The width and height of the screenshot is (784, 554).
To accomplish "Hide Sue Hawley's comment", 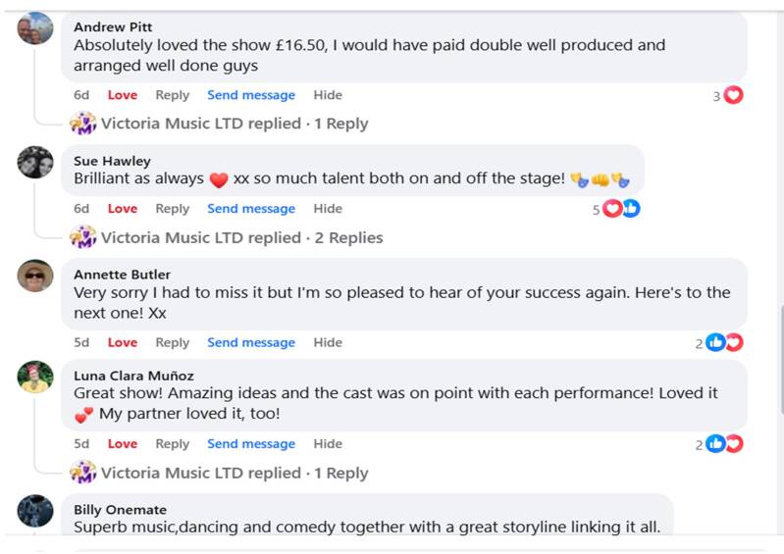I will coord(328,209).
